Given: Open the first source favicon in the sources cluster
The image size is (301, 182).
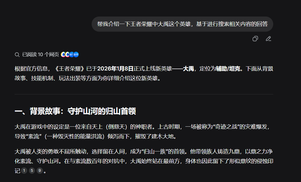Looking at the screenshot, I should (x=63, y=55).
